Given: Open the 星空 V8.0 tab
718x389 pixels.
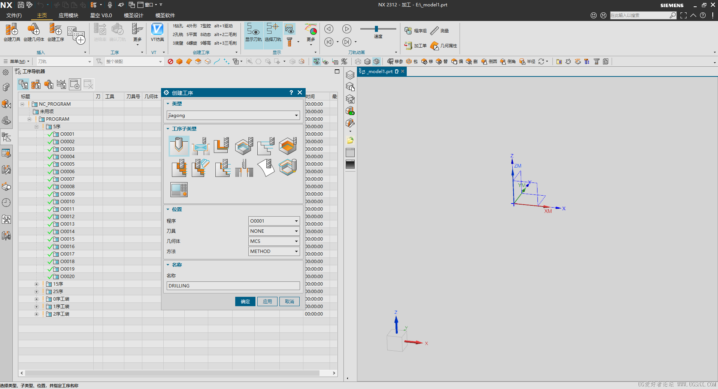Looking at the screenshot, I should [x=101, y=15].
